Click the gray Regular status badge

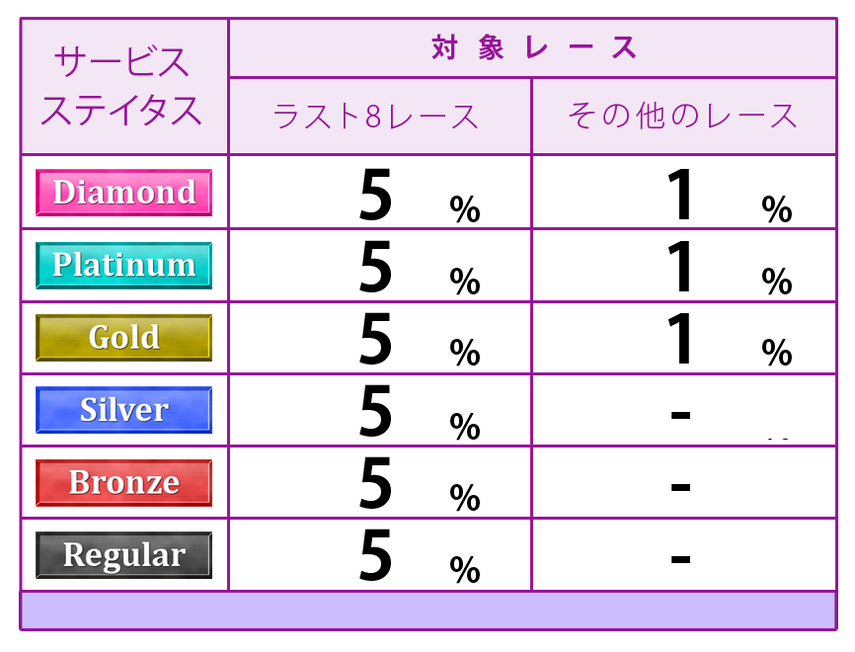pos(123,555)
